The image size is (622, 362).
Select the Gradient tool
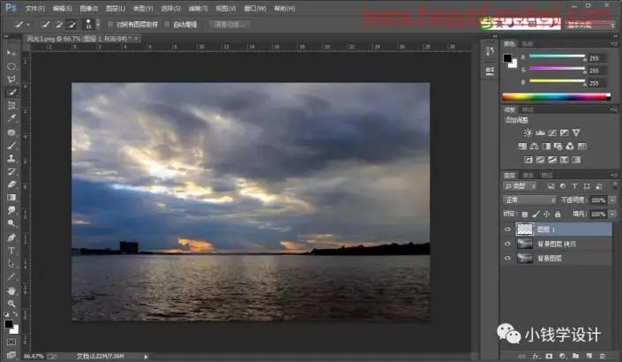click(x=11, y=197)
